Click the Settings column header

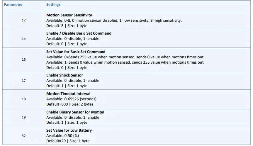53,5
